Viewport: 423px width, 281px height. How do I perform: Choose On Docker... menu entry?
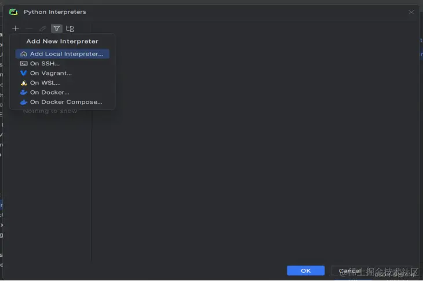click(63, 92)
